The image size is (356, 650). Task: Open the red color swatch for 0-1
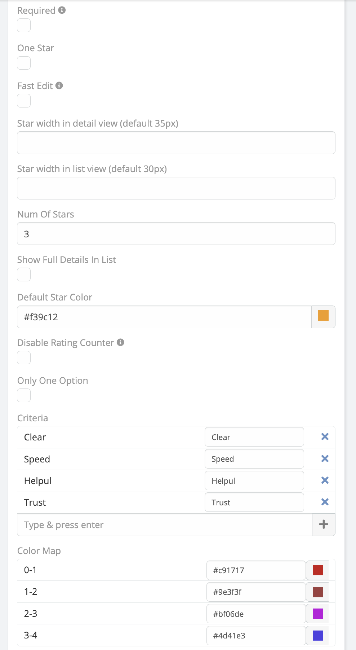318,570
